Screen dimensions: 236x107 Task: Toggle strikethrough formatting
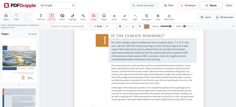point(140,26)
